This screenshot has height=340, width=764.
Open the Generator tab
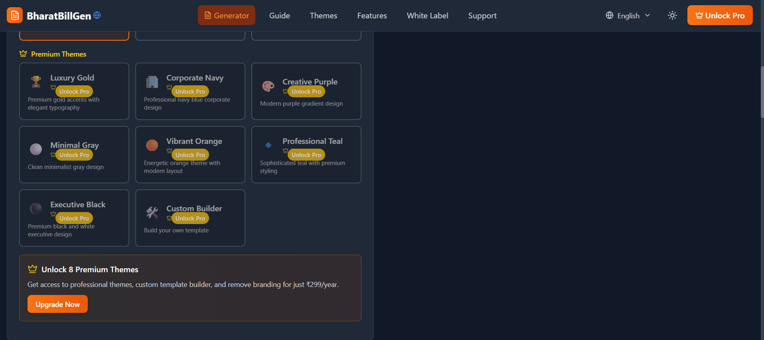227,16
